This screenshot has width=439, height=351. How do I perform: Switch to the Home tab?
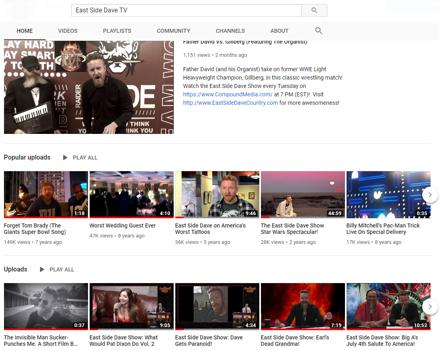(25, 31)
